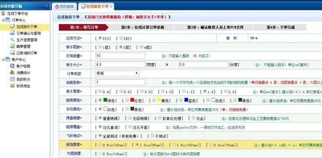The width and height of the screenshot is (322, 158).
Task: Open 我的积分 in the sidebar
Action: tap(23, 79)
